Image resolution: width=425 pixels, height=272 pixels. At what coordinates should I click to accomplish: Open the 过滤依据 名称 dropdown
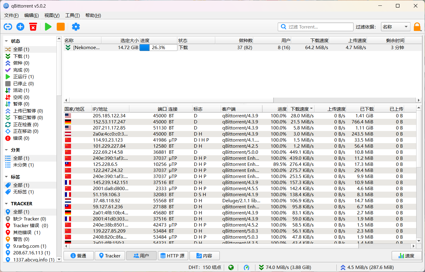tap(396, 27)
